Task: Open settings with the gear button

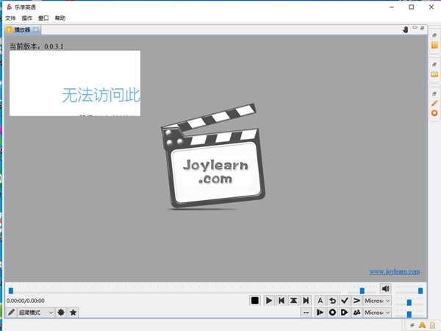Action: coord(61,313)
